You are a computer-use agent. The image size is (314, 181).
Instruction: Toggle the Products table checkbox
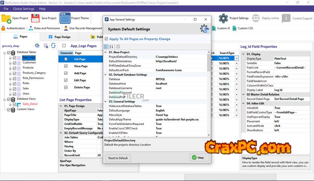point(14,68)
